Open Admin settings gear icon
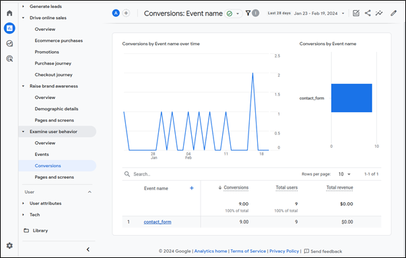 pos(9,246)
